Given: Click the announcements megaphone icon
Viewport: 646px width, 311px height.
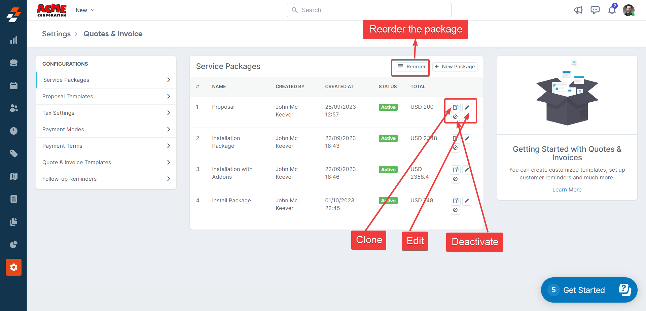Looking at the screenshot, I should [578, 10].
